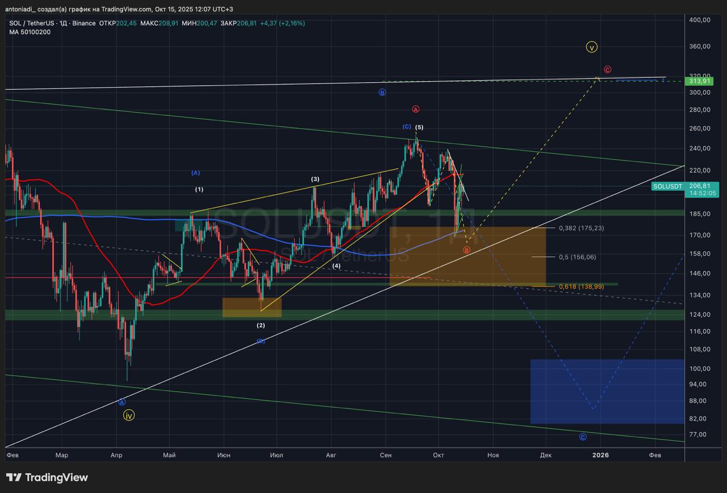Click the 2026 label on the time axis

(600, 455)
